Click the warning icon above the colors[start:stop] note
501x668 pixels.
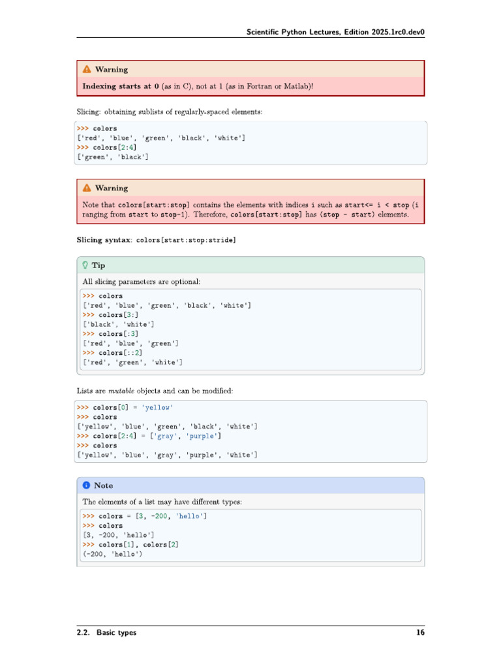point(87,188)
